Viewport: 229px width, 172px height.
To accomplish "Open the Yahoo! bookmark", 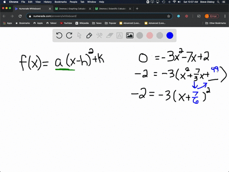I will [x=52, y=23].
